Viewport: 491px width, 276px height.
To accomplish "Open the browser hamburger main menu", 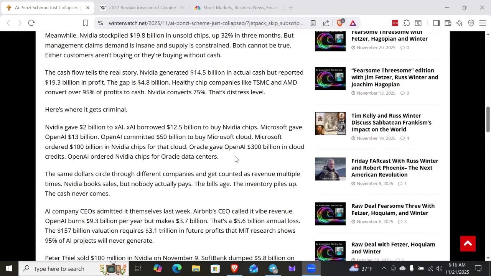I will 483,23.
